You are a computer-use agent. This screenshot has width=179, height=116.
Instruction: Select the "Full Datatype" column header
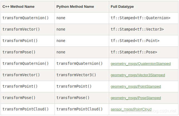(x=122, y=6)
